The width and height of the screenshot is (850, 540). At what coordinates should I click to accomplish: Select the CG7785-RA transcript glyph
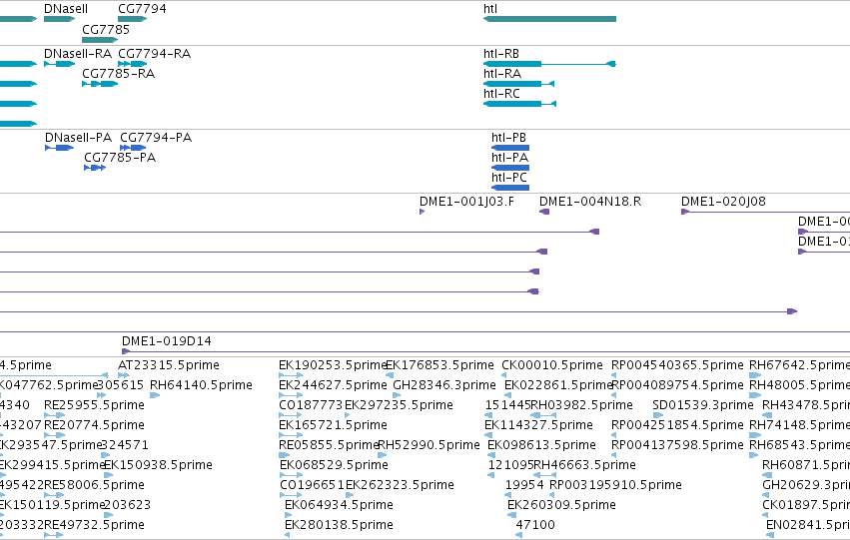pyautogui.click(x=100, y=84)
